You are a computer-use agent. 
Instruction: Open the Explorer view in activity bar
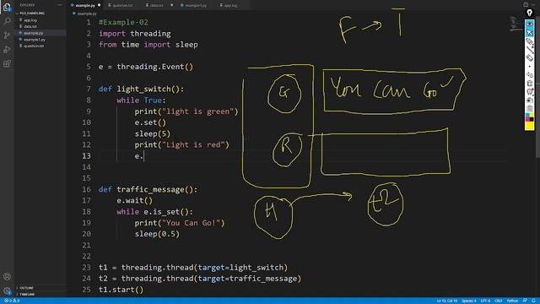[7, 8]
